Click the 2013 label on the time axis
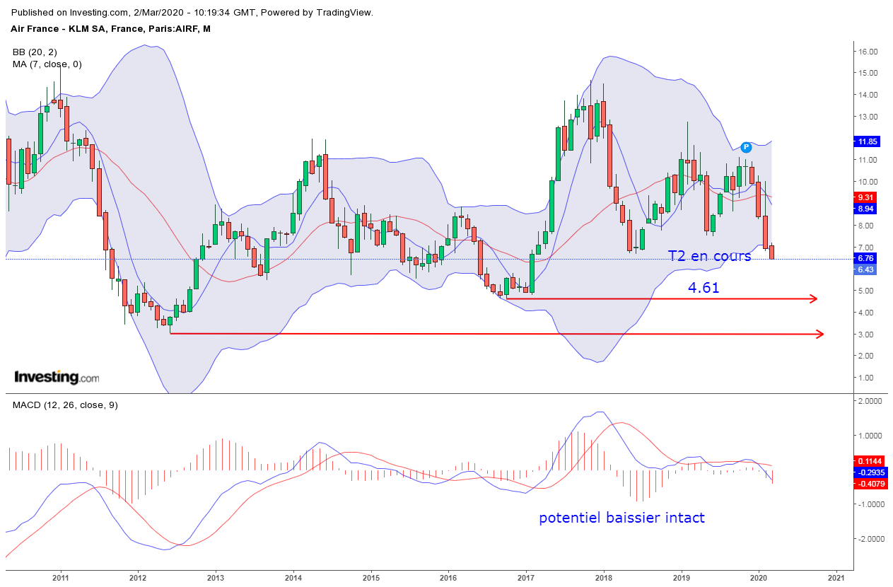893x587 pixels. (215, 577)
